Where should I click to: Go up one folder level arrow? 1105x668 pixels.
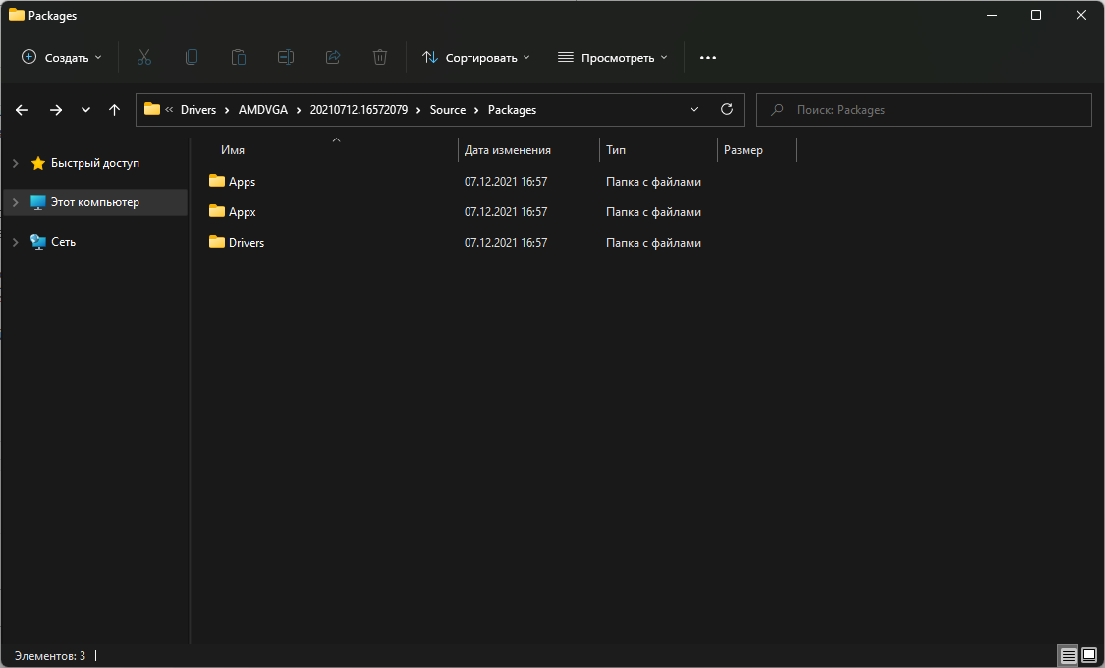(x=114, y=110)
